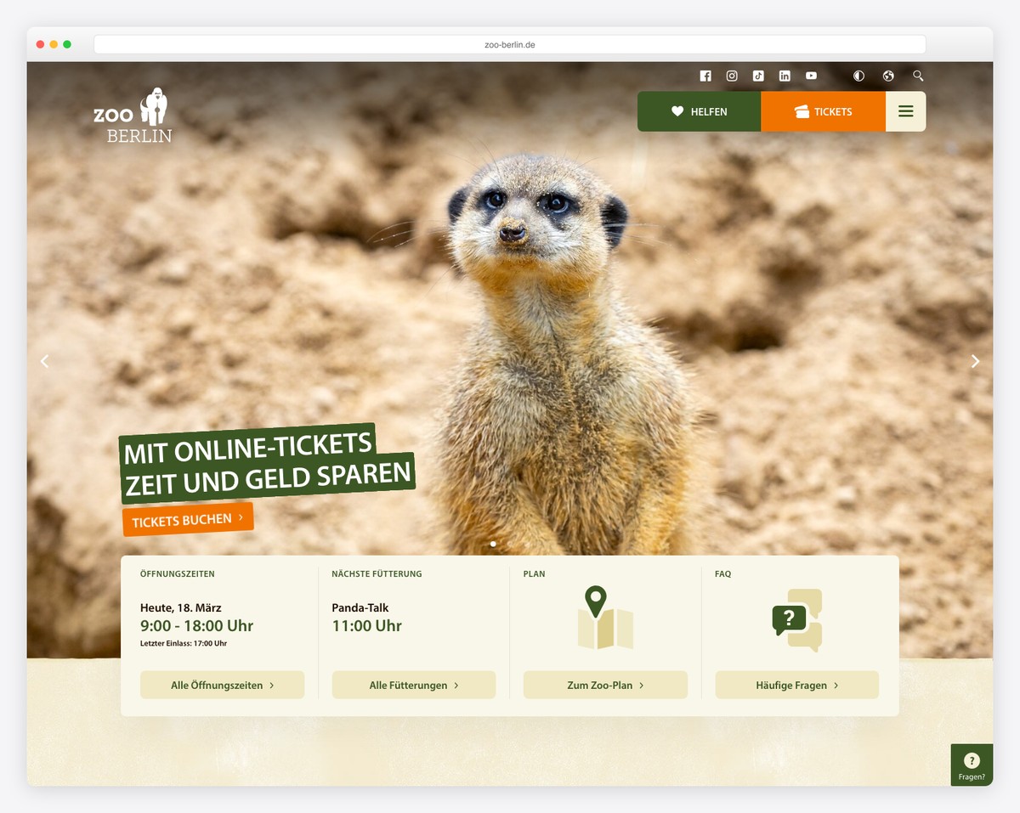Open Alle Fütterungen
1020x813 pixels.
pos(413,685)
